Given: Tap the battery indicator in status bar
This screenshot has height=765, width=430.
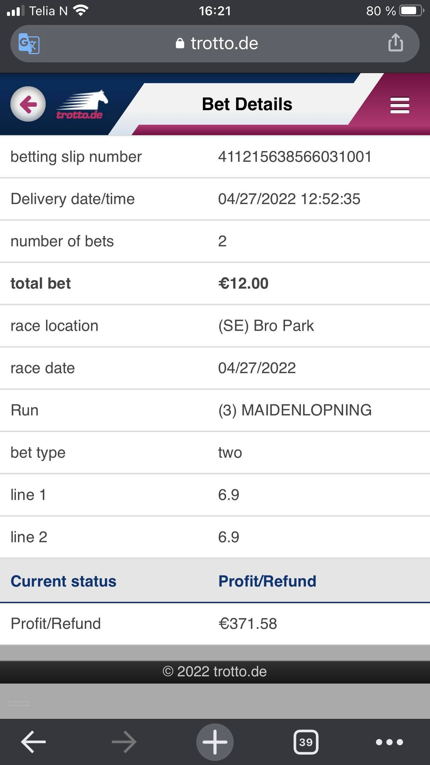Looking at the screenshot, I should point(412,11).
